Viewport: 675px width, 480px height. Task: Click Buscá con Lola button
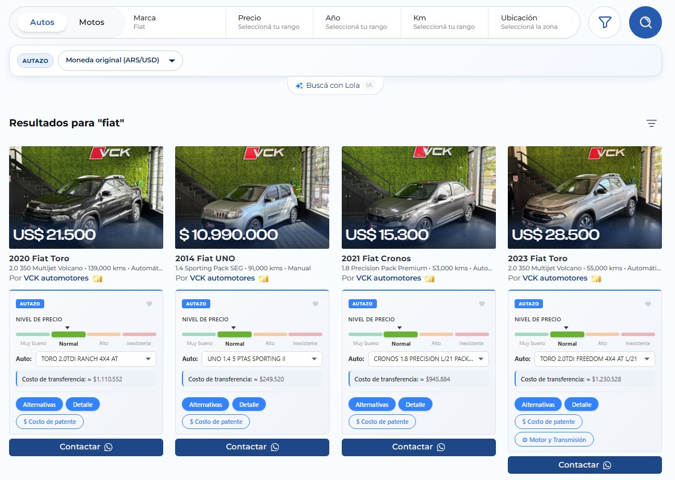(x=336, y=86)
